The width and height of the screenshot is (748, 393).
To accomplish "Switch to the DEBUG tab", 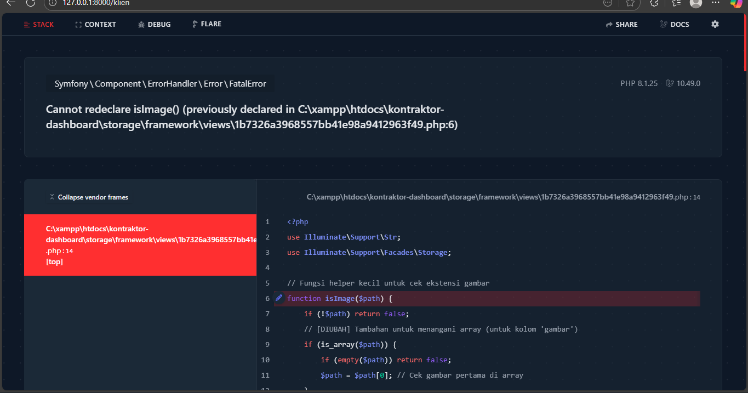I will click(154, 25).
